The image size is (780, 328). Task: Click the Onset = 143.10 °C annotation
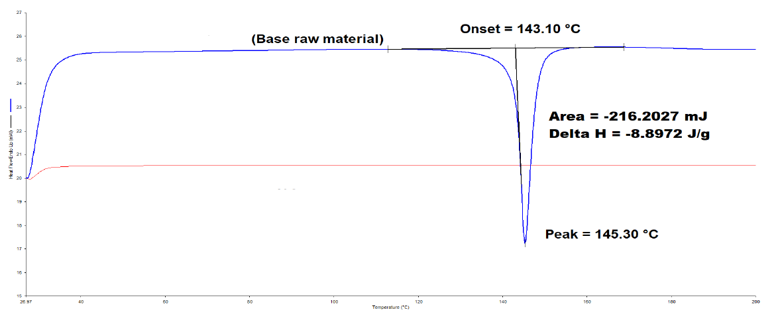[520, 29]
